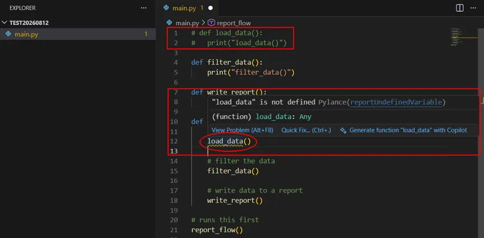
Task: Open the reportUndefinedVariable documentation link
Action: point(396,102)
